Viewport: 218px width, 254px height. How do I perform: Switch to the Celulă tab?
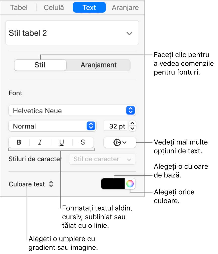54,8
